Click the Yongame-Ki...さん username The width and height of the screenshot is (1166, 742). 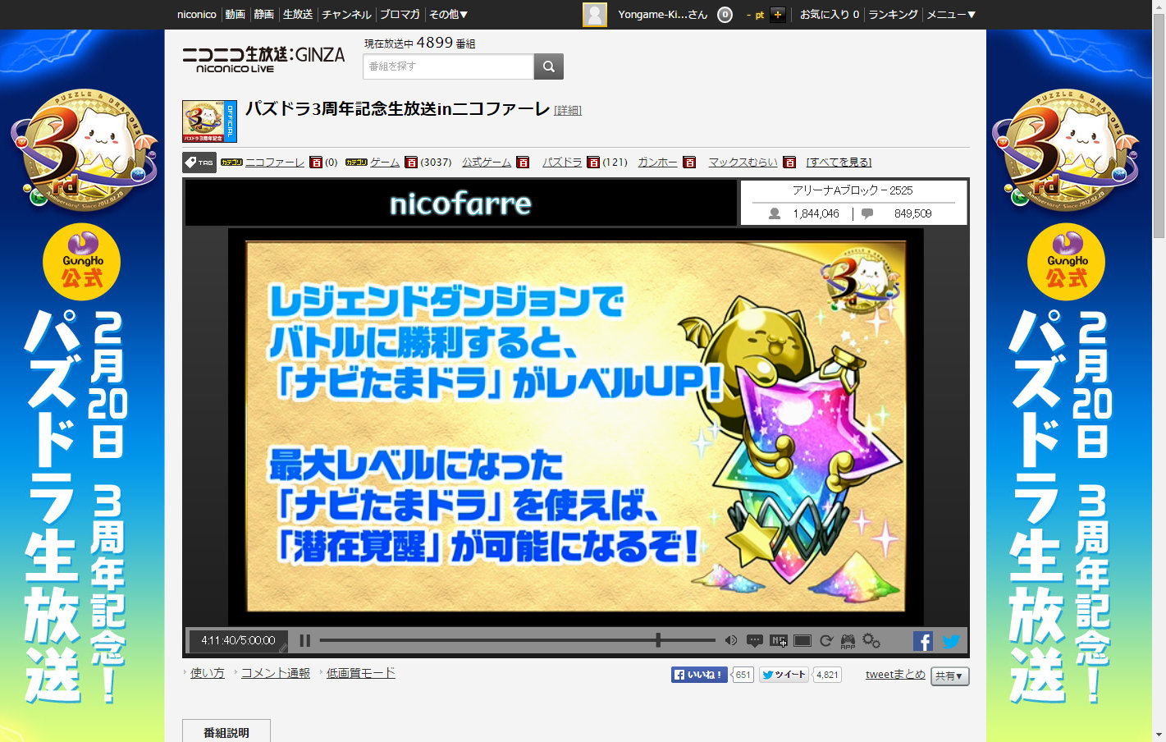[x=663, y=15]
